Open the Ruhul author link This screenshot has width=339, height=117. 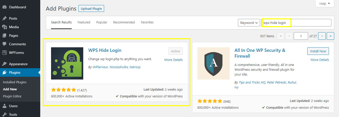click(292, 82)
